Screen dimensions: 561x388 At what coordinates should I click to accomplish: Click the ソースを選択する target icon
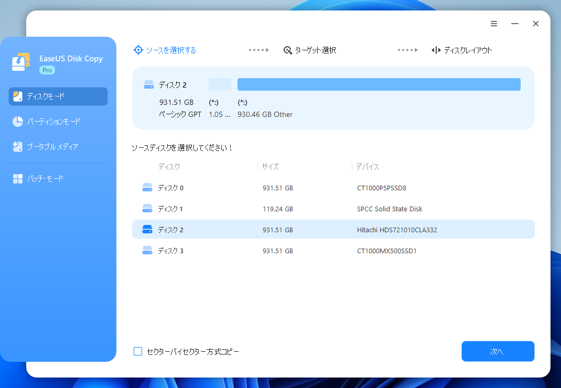[138, 50]
